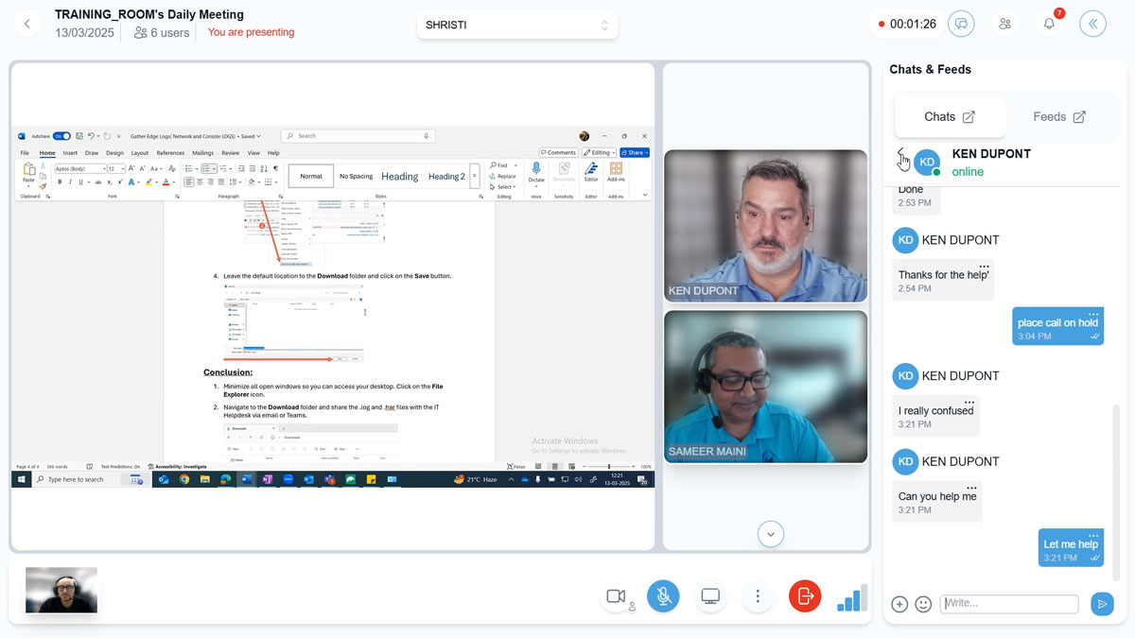Click the red leave meeting button
The width and height of the screenshot is (1135, 638).
(805, 596)
